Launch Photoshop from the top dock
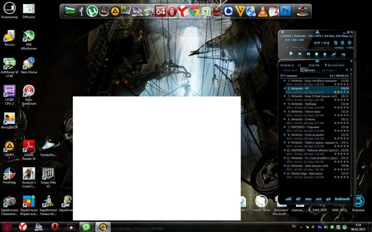Image resolution: width=372 pixels, height=232 pixels. pyautogui.click(x=285, y=11)
